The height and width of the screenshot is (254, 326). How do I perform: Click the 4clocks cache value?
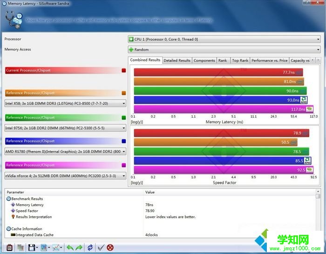coord(151,234)
